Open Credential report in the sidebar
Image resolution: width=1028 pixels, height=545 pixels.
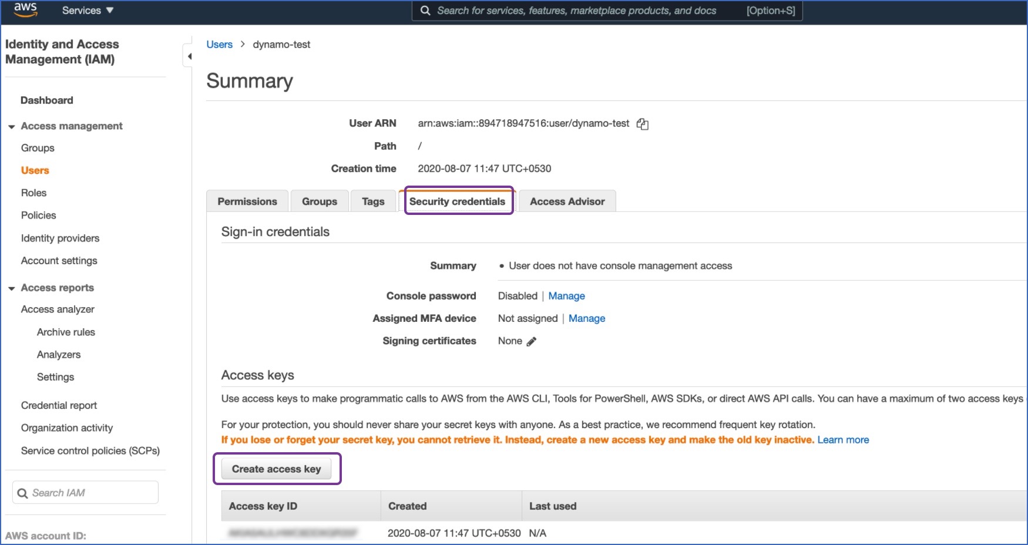click(x=59, y=405)
